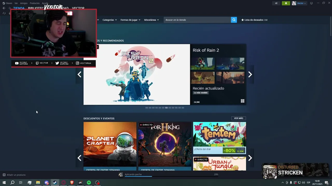This screenshot has width=332, height=186.
Task: Show next discounts with right arrow
Action: coord(250,158)
